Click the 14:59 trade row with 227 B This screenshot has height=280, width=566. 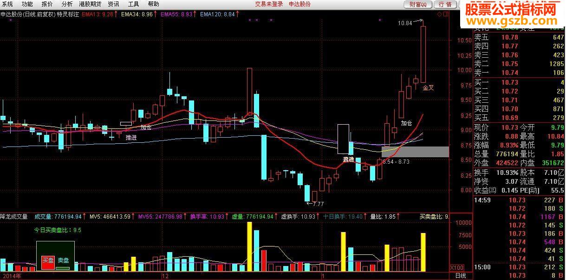click(519, 200)
